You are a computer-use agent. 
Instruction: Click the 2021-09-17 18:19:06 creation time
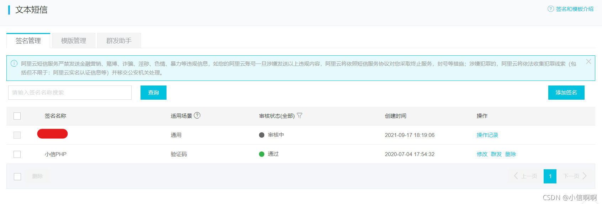tap(410, 135)
